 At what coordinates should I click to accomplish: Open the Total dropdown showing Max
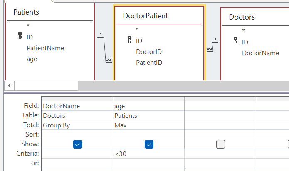click(x=148, y=125)
